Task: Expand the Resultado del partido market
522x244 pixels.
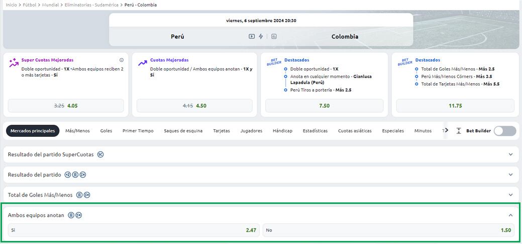Action: pyautogui.click(x=510, y=175)
